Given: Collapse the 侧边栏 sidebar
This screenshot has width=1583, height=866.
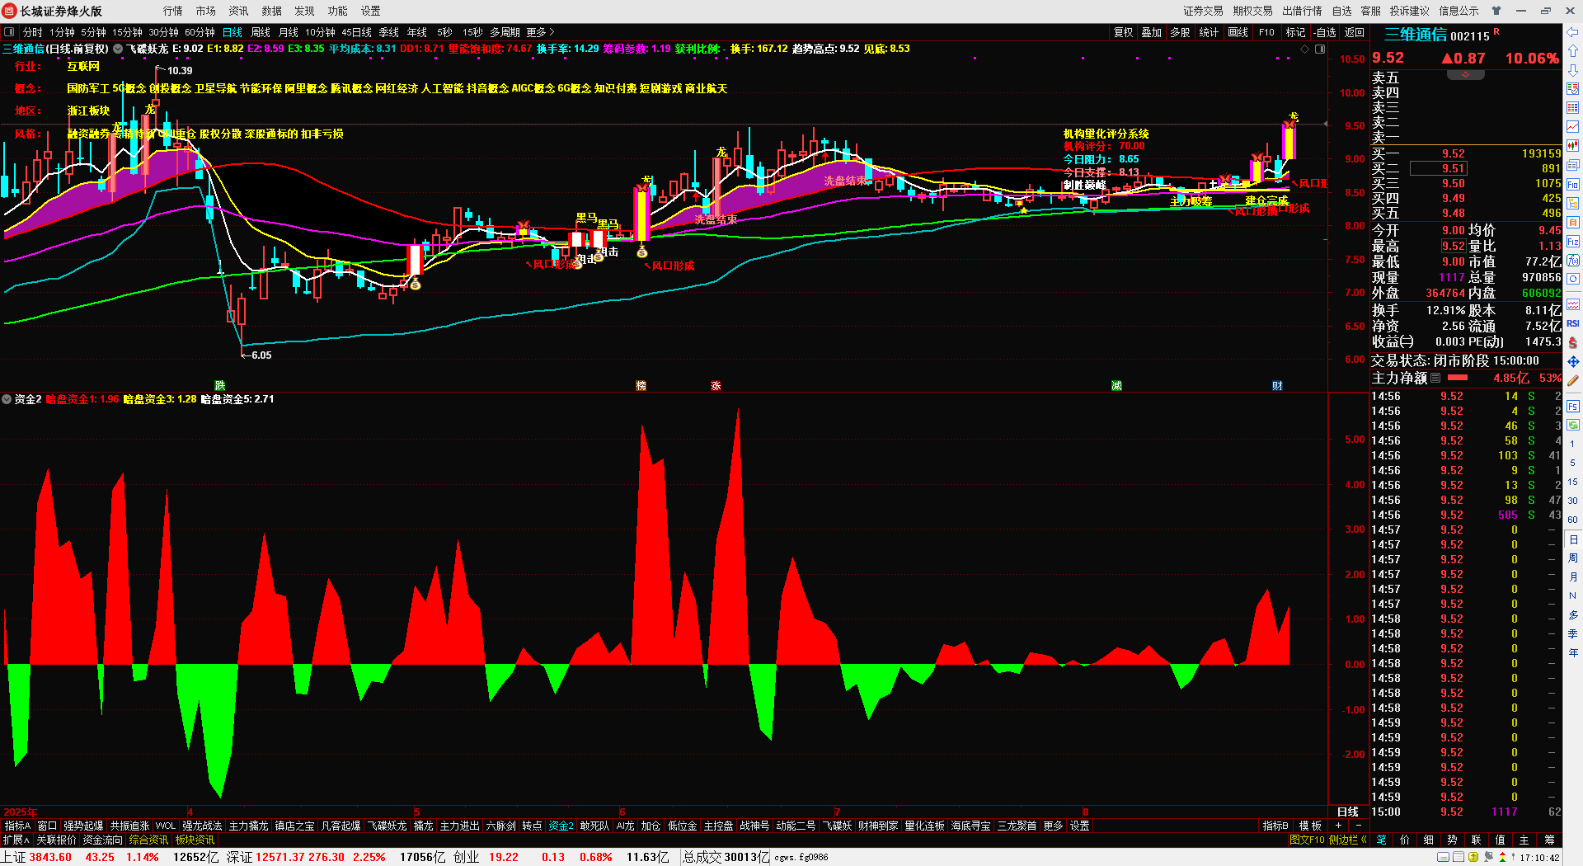Looking at the screenshot, I should click(1347, 840).
